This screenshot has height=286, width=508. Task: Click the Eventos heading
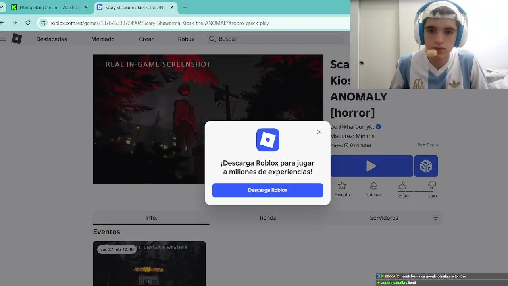click(106, 232)
